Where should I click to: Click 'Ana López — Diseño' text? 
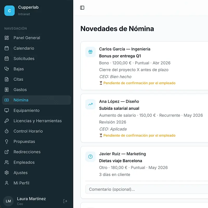(119, 101)
